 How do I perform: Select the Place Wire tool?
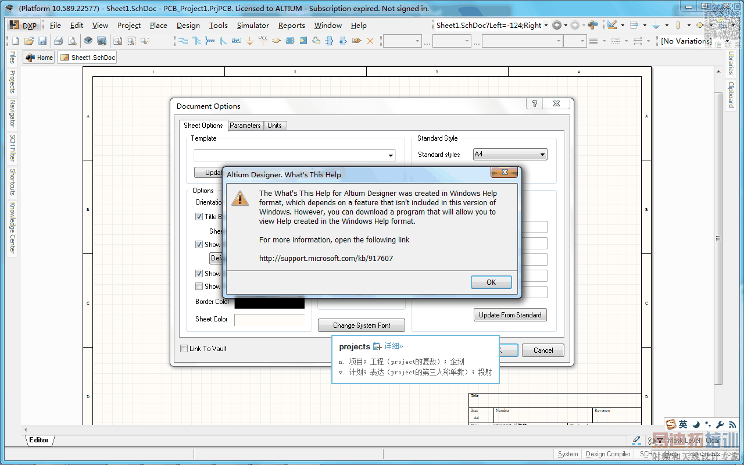pyautogui.click(x=183, y=41)
